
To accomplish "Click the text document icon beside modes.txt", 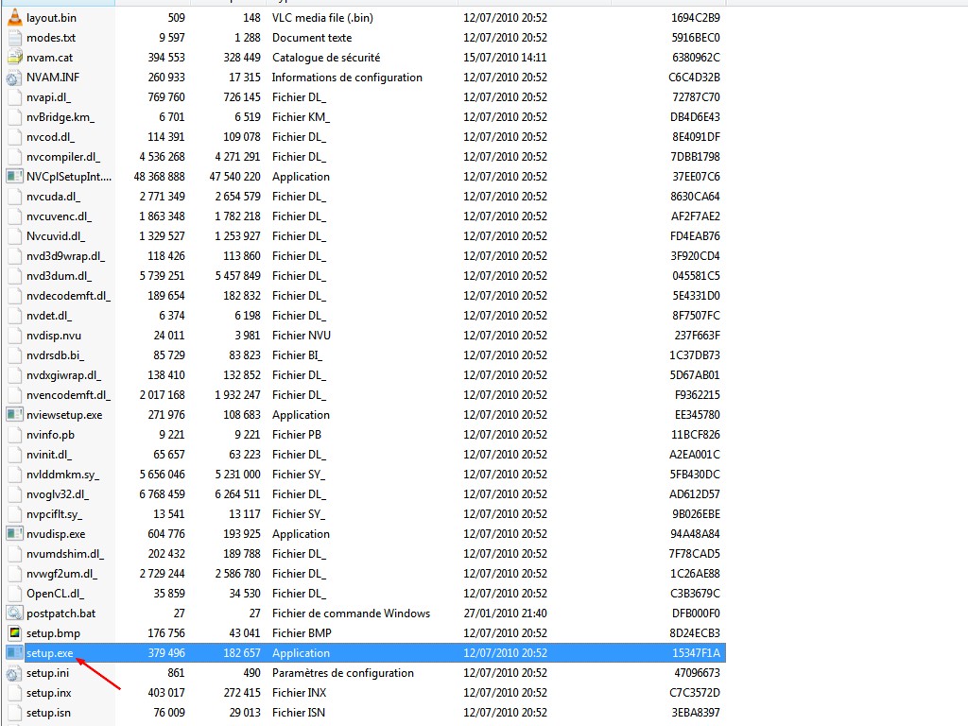I will coord(14,38).
